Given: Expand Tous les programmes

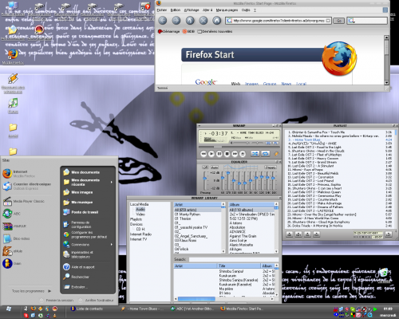Looking at the screenshot, I should coord(31,291).
